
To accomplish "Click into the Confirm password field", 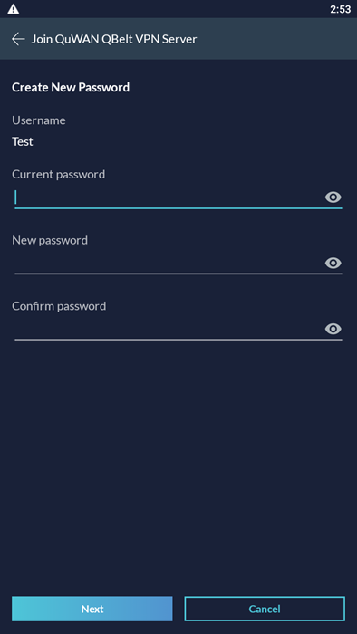I will [169, 329].
